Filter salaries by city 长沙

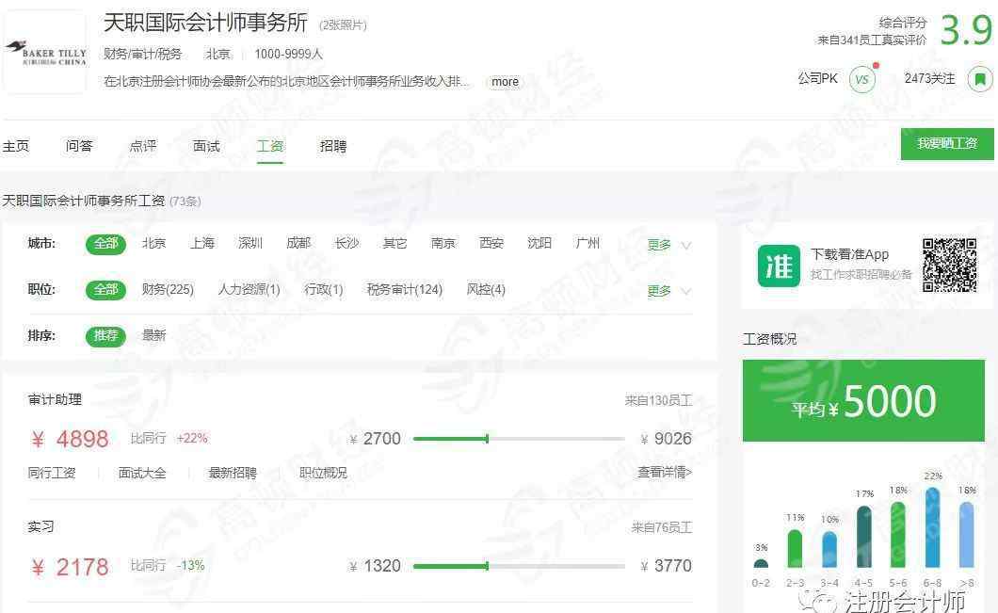[346, 243]
